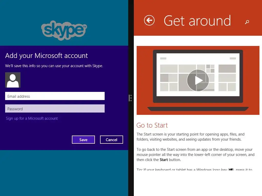Click the "Get around" page title
Screen dimensions: 262x196
197,21
